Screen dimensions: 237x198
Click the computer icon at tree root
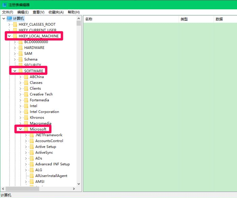click(x=9, y=19)
